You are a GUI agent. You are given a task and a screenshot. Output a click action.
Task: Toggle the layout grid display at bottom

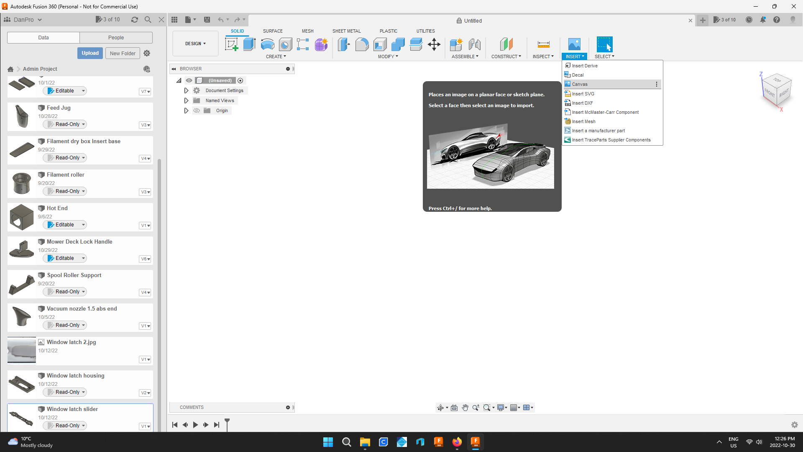(x=514, y=407)
